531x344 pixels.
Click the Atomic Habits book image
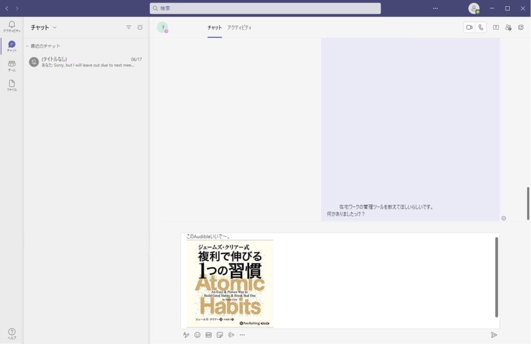(230, 283)
